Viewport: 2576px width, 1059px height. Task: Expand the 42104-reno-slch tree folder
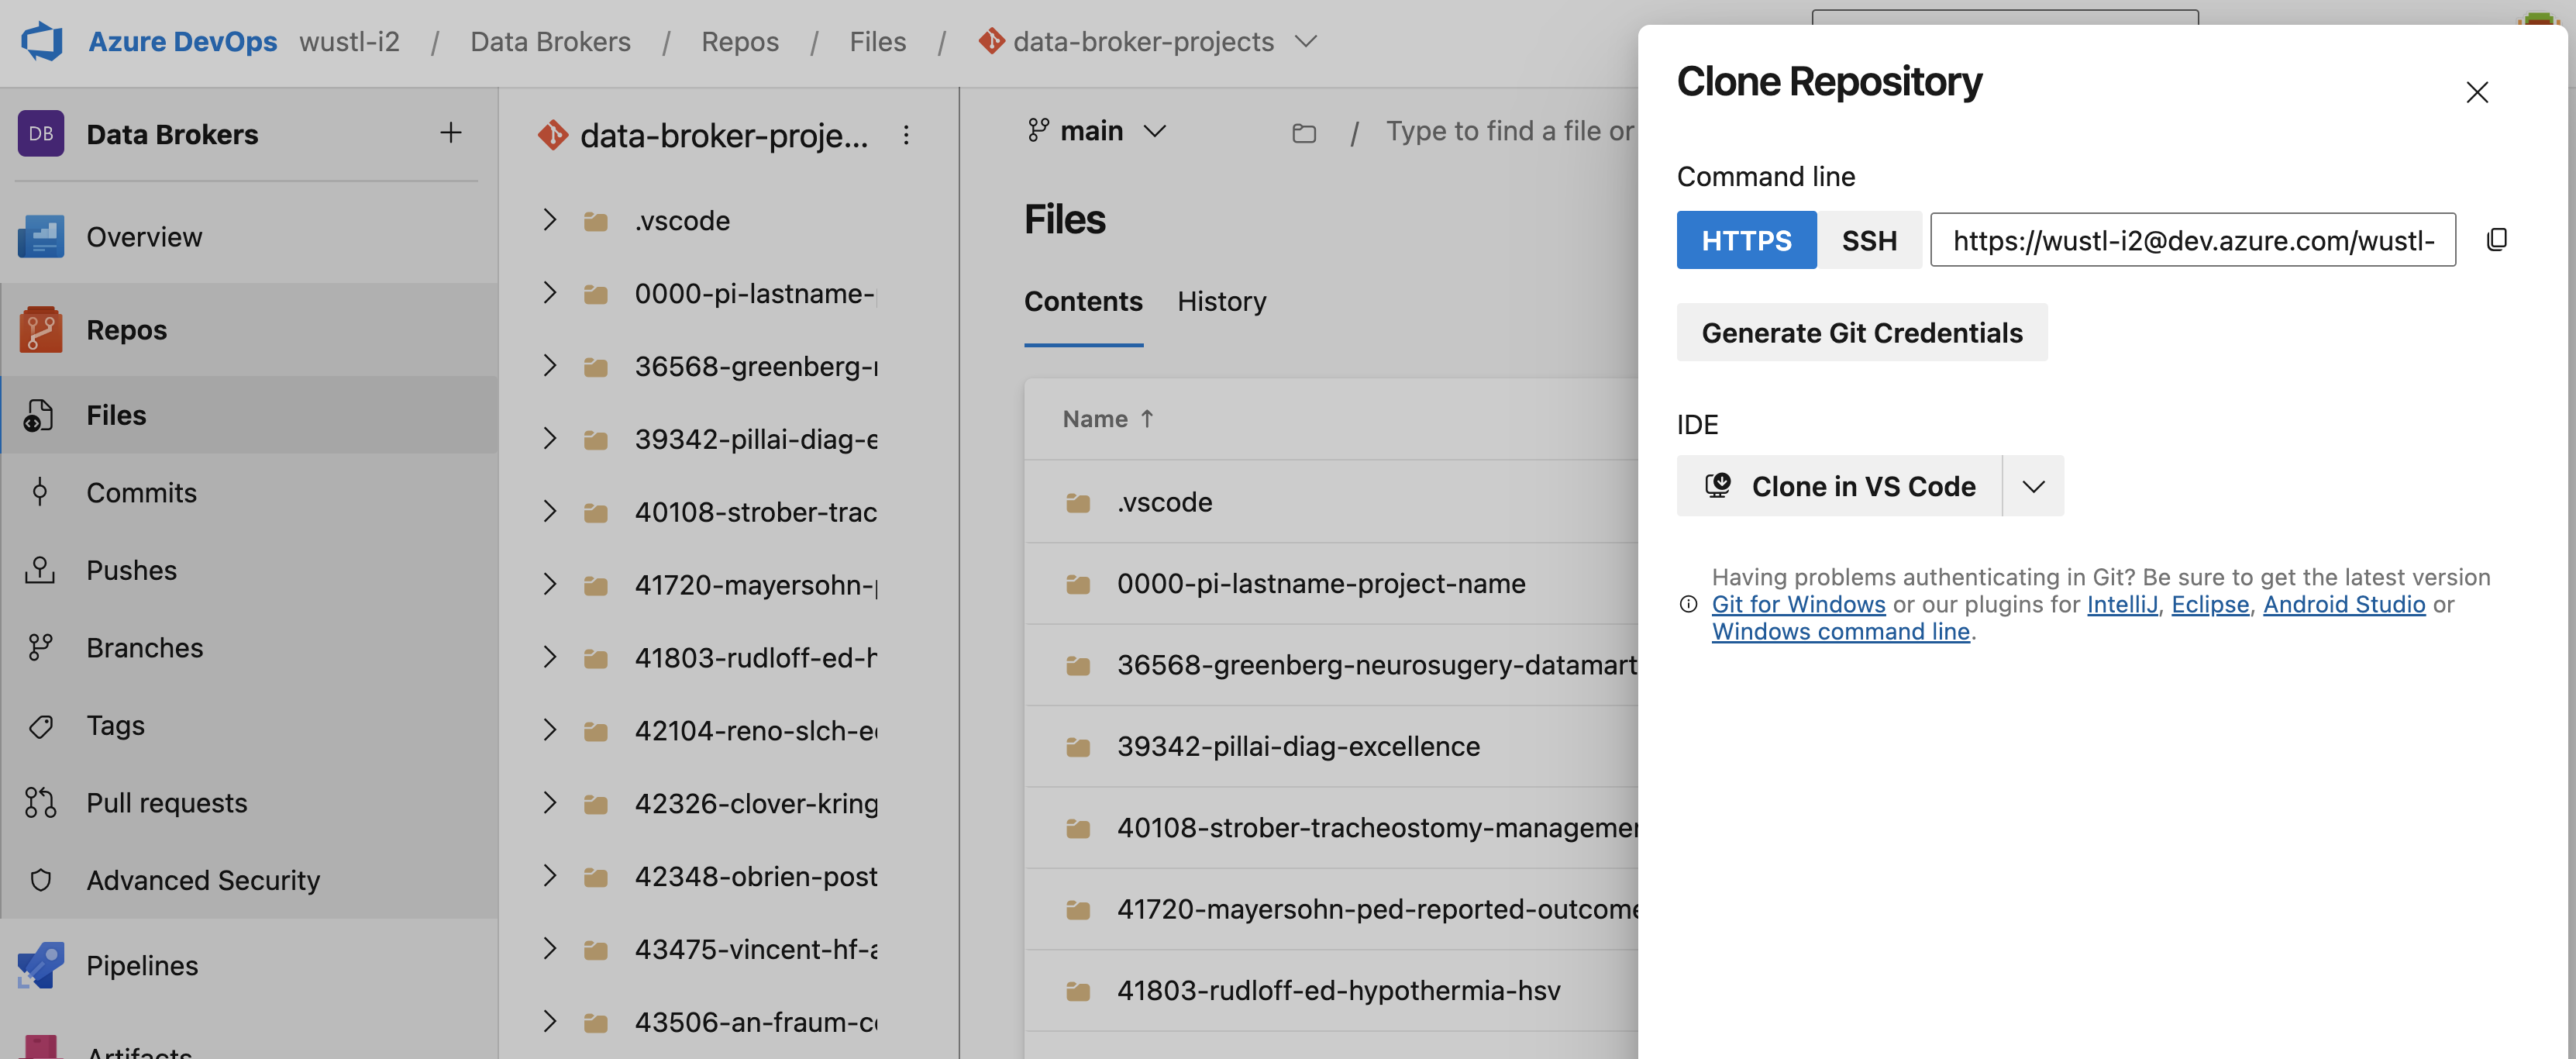(x=549, y=730)
